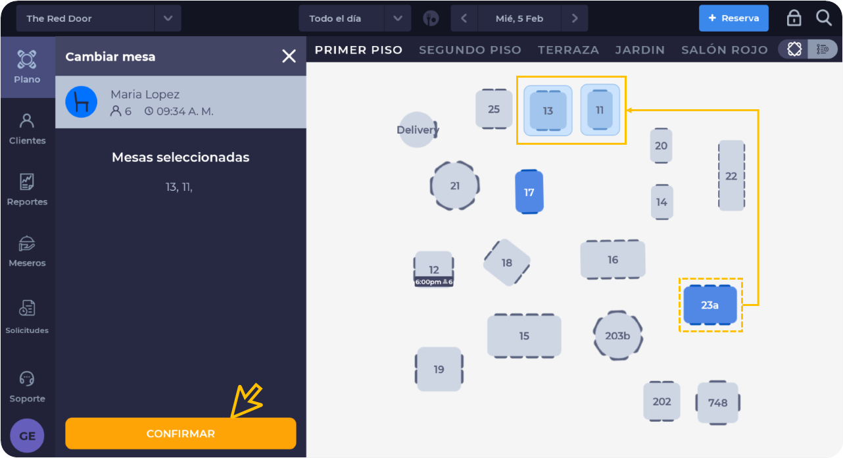The height and width of the screenshot is (458, 843).
Task: Close the Cambiar mesa panel
Action: pos(289,57)
